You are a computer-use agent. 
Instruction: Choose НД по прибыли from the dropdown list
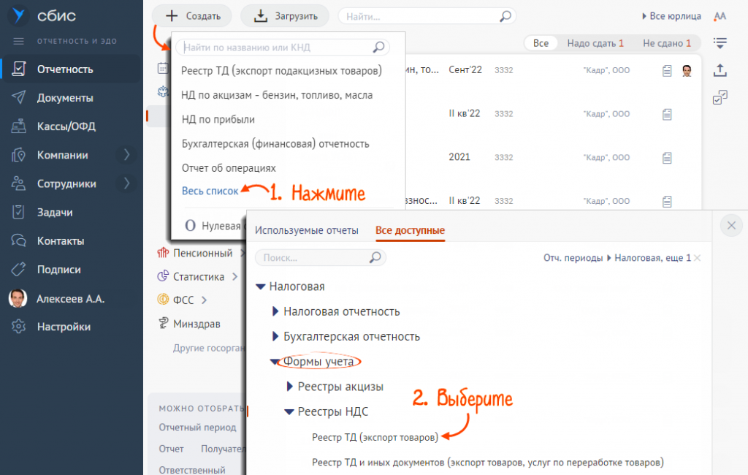point(218,119)
